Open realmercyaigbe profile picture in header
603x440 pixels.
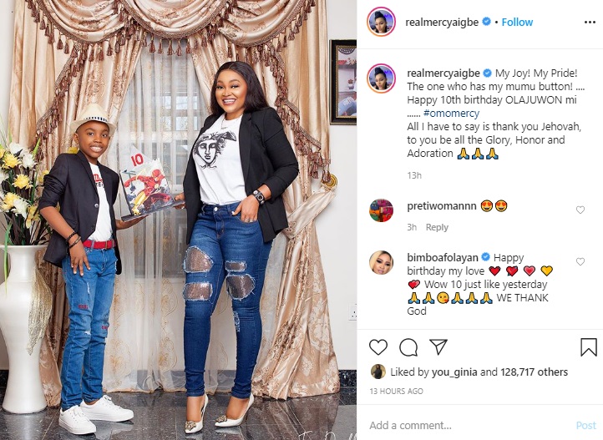click(381, 22)
